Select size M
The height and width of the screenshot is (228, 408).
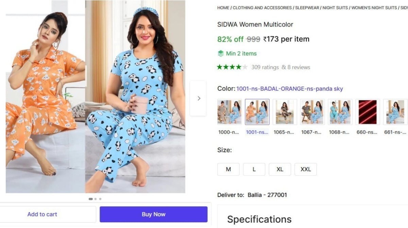228,169
